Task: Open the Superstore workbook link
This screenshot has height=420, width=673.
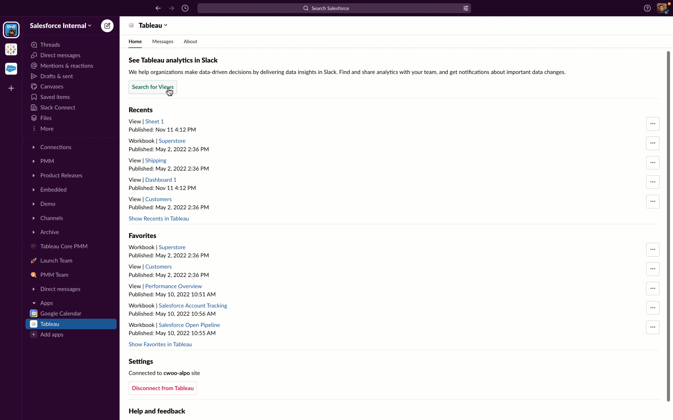Action: [172, 141]
